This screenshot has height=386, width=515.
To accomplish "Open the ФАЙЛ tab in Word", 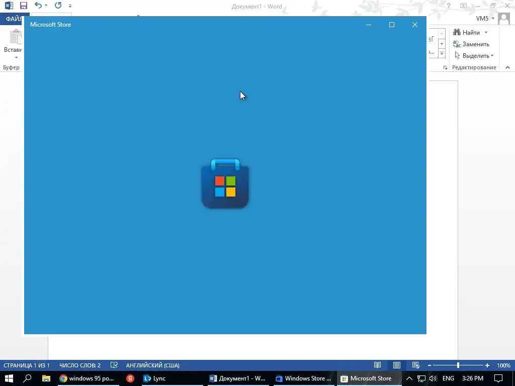I will 14,19.
